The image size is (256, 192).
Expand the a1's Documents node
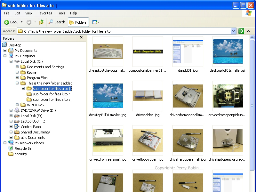coord(11,138)
